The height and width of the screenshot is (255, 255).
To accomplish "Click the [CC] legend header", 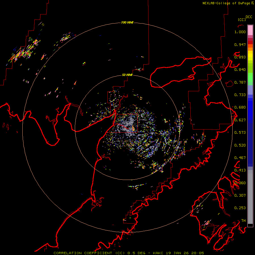I will [242, 20].
